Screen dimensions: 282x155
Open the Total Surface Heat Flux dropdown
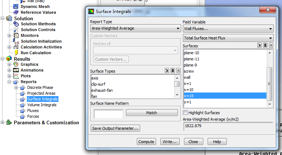(x=228, y=38)
